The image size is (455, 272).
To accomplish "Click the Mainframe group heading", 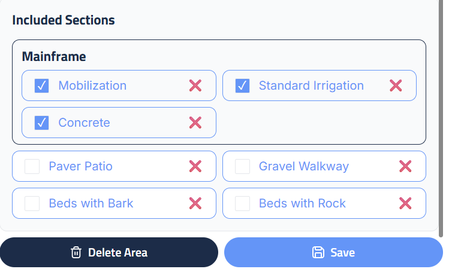I will pyautogui.click(x=54, y=57).
